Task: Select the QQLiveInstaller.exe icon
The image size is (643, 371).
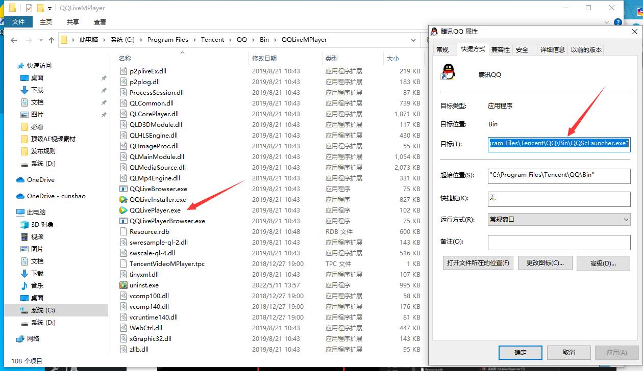Action: pos(123,199)
